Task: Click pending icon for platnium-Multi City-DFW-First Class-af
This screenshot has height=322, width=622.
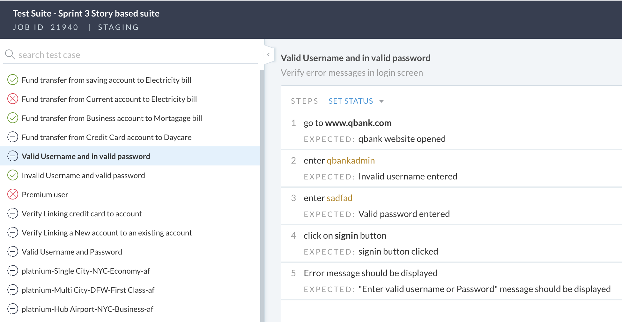Action: pos(13,290)
